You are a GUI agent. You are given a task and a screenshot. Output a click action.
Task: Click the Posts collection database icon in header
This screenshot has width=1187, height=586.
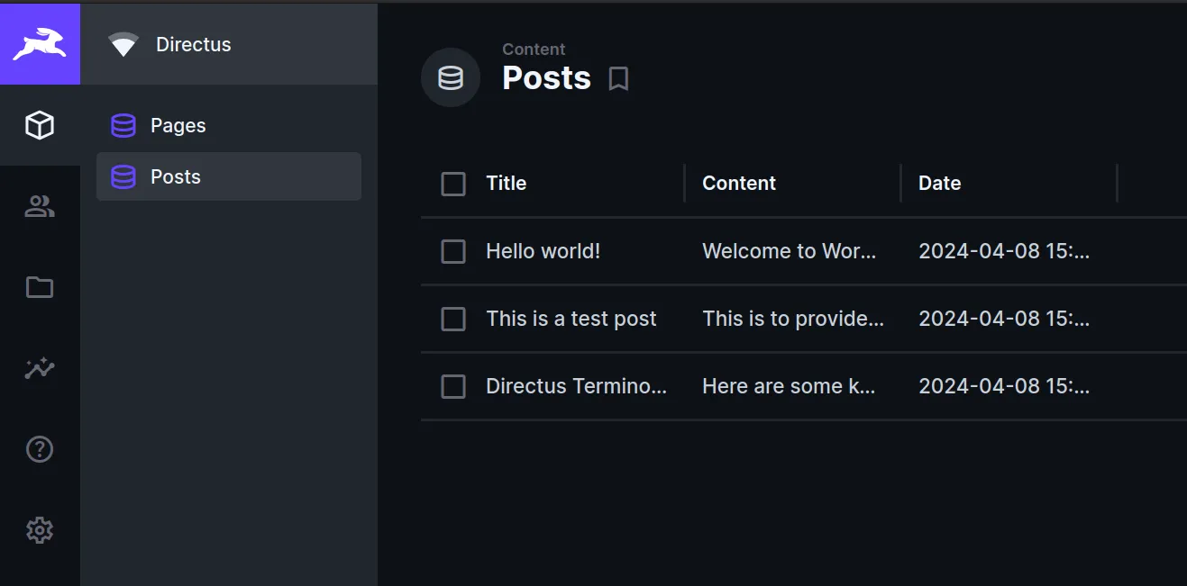[450, 77]
